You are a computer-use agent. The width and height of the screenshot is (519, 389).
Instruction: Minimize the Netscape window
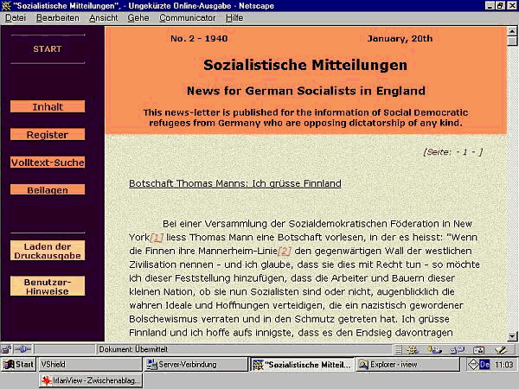pyautogui.click(x=490, y=6)
